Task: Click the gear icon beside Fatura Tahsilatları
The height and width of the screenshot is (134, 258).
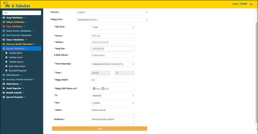Action: (4, 40)
